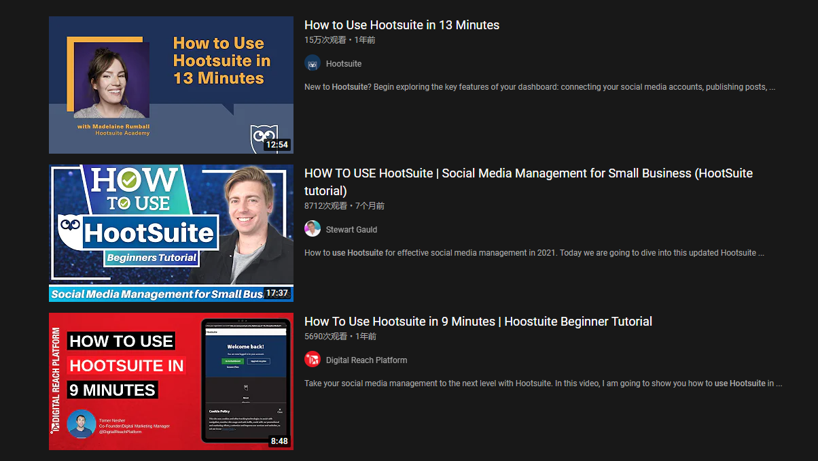The image size is (818, 461).
Task: Visit the Hootsuite channel name link
Action: pos(344,64)
